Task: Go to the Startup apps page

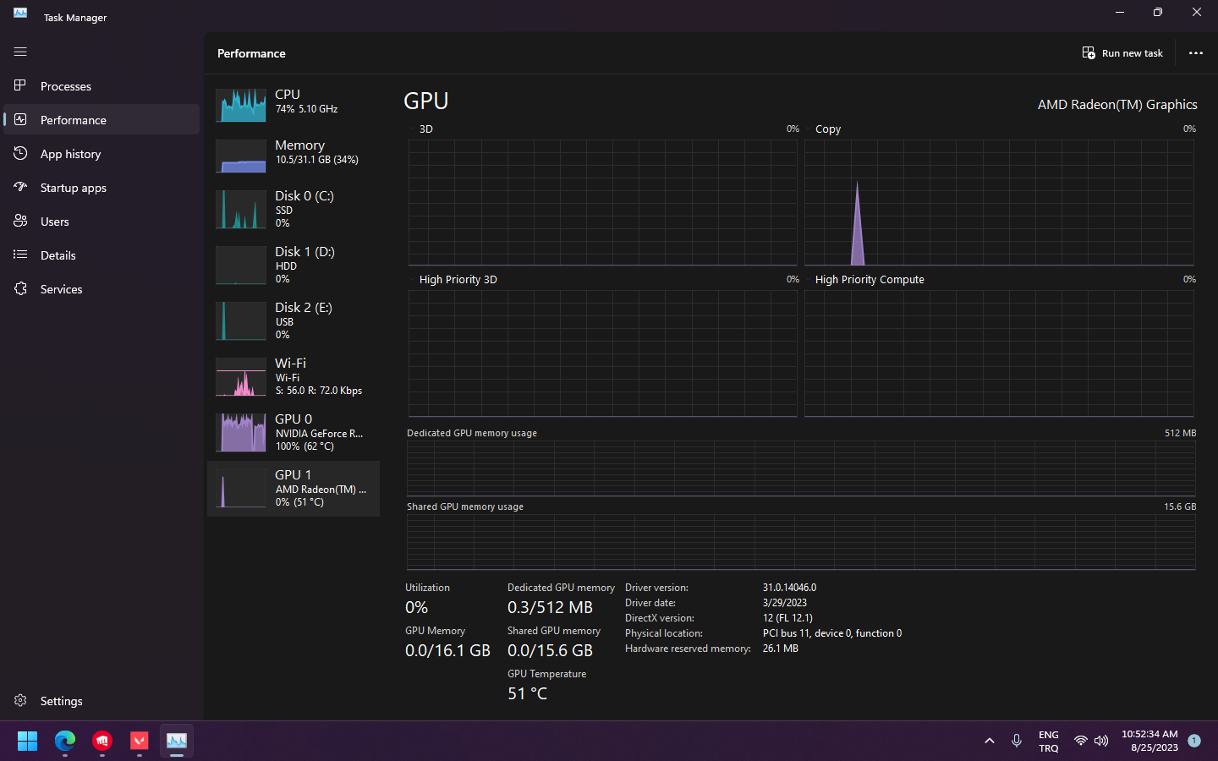Action: tap(101, 188)
